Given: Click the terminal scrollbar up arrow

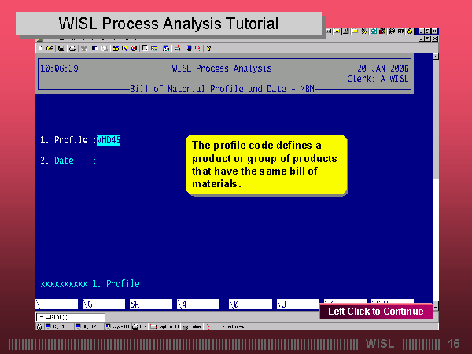Looking at the screenshot, I should pyautogui.click(x=436, y=57).
